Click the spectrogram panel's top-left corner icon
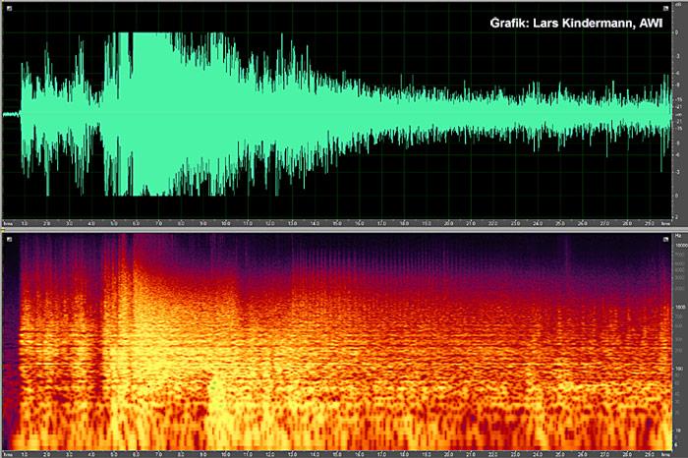The image size is (688, 458). 8,239
